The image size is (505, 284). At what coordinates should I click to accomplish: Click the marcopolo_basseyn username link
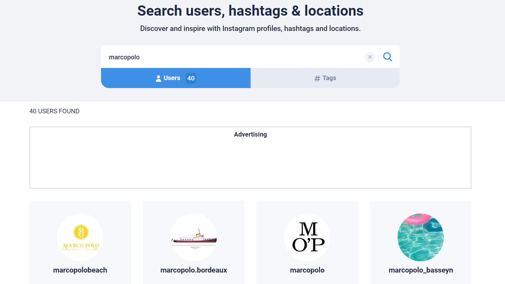421,270
